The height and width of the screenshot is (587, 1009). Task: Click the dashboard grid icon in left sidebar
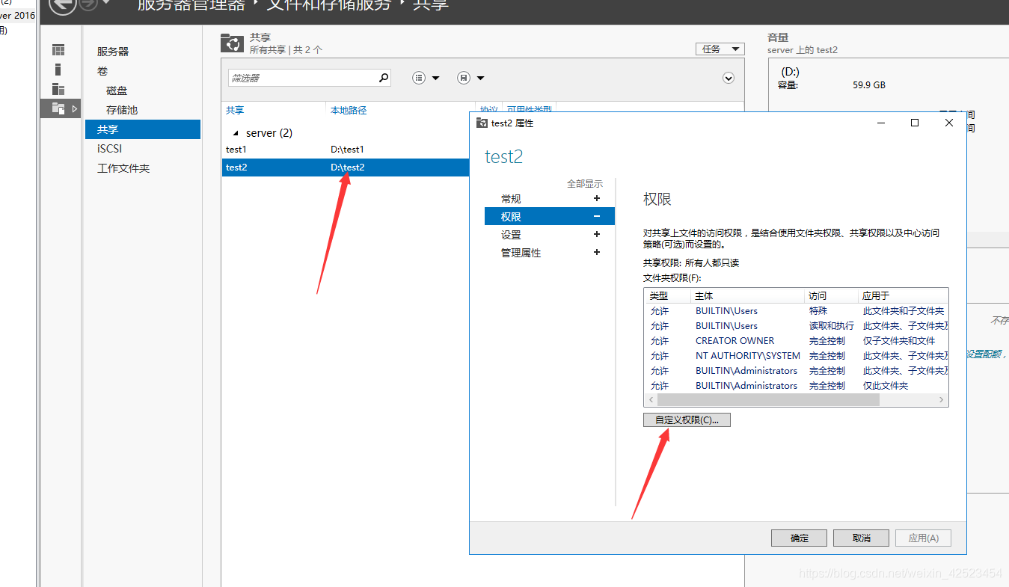point(59,49)
